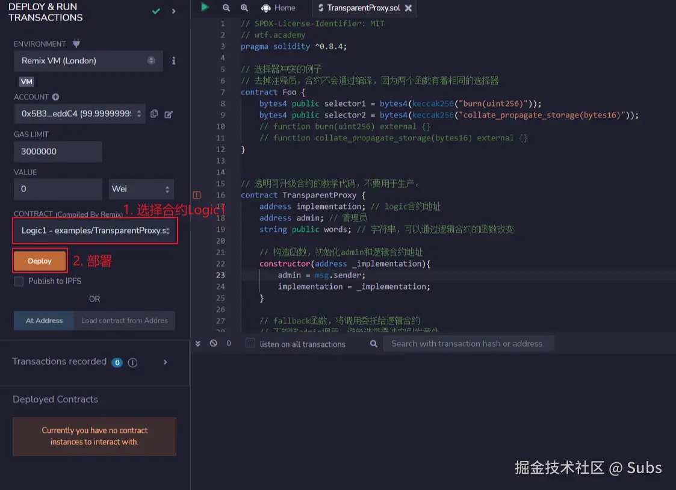Click the Deployed Contracts heading
This screenshot has width=676, height=490.
pyautogui.click(x=55, y=399)
